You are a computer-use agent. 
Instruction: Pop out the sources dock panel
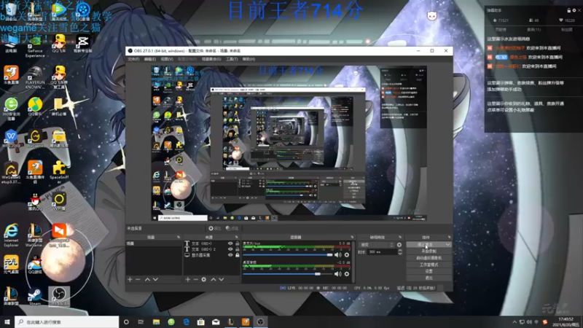pyautogui.click(x=236, y=238)
